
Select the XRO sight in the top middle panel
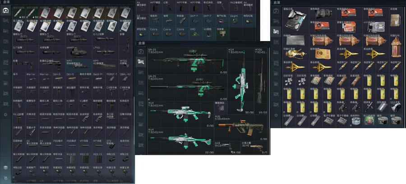(196, 34)
